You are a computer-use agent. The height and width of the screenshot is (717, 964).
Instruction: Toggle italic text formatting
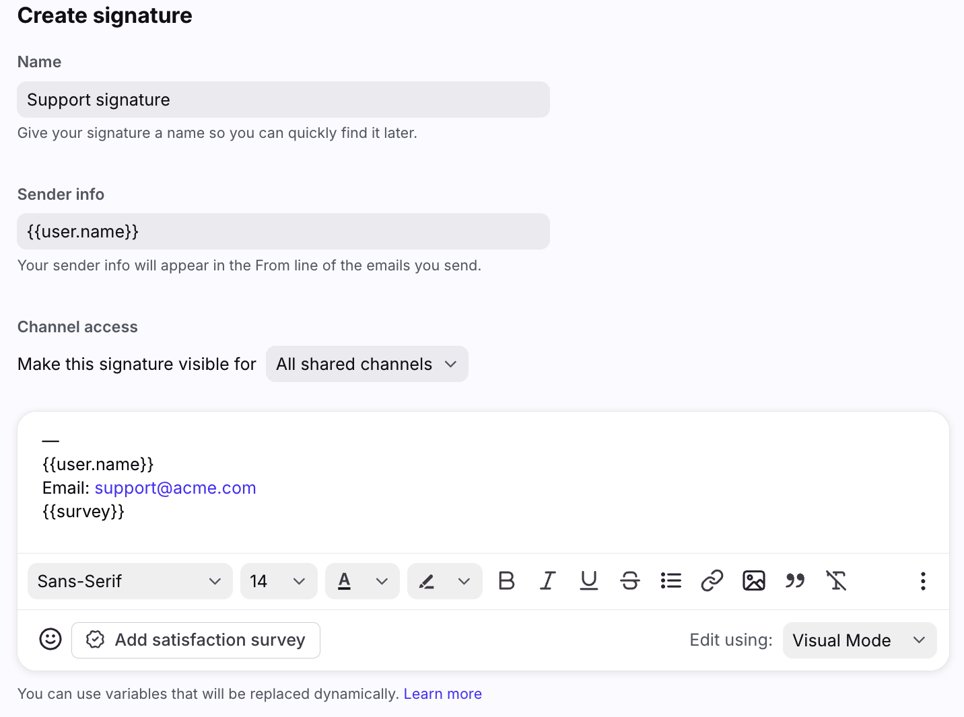[548, 580]
